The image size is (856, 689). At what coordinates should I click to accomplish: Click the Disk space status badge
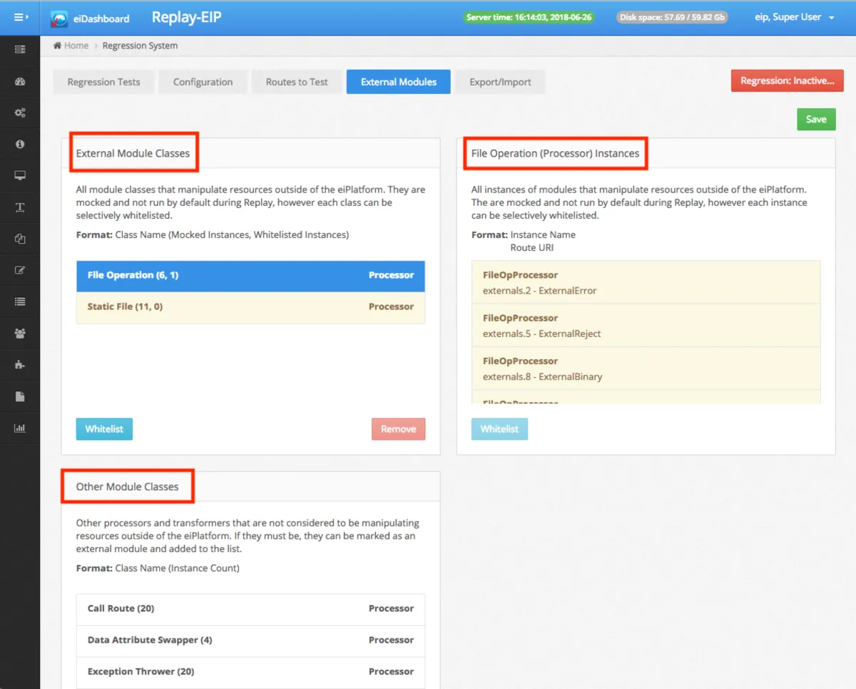click(671, 17)
